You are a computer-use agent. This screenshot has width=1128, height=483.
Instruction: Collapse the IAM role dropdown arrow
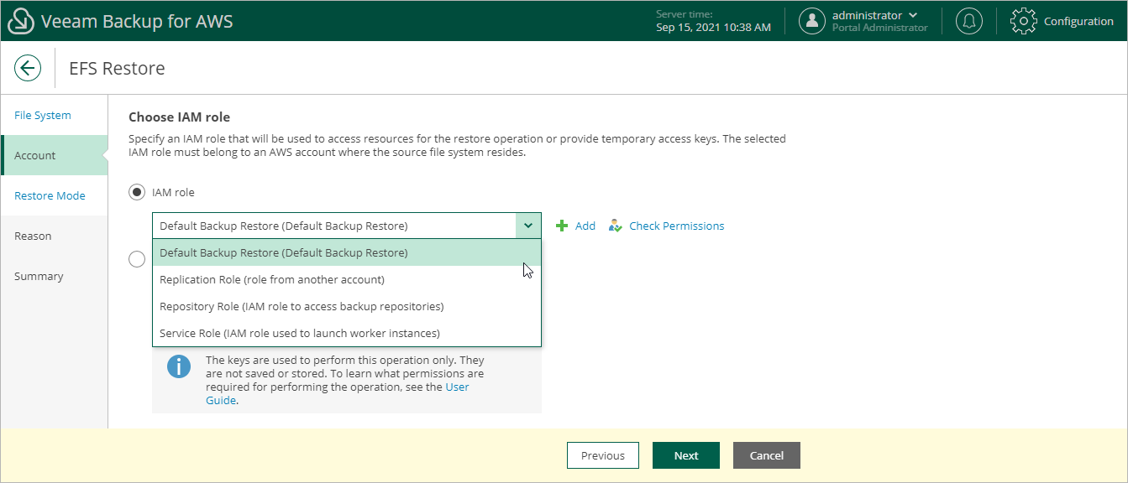[528, 226]
